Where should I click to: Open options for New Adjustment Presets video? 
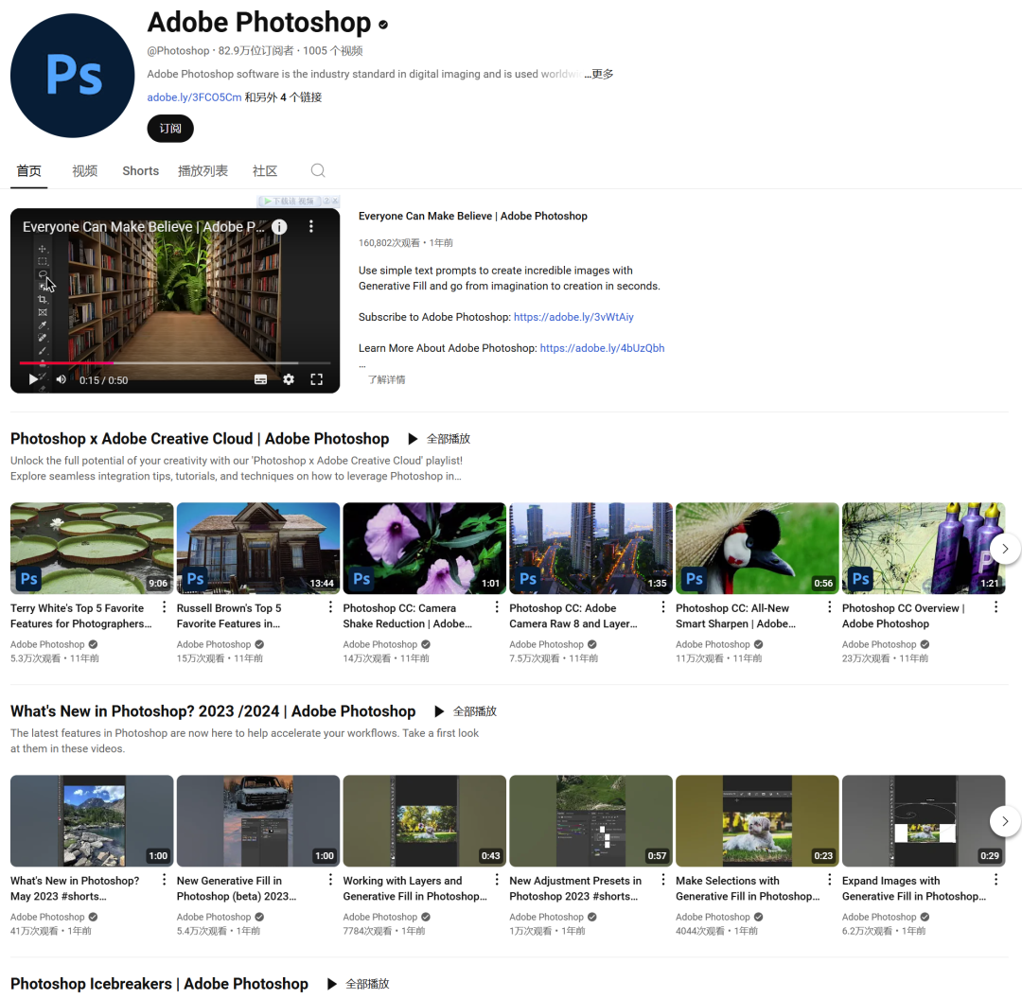tap(662, 880)
